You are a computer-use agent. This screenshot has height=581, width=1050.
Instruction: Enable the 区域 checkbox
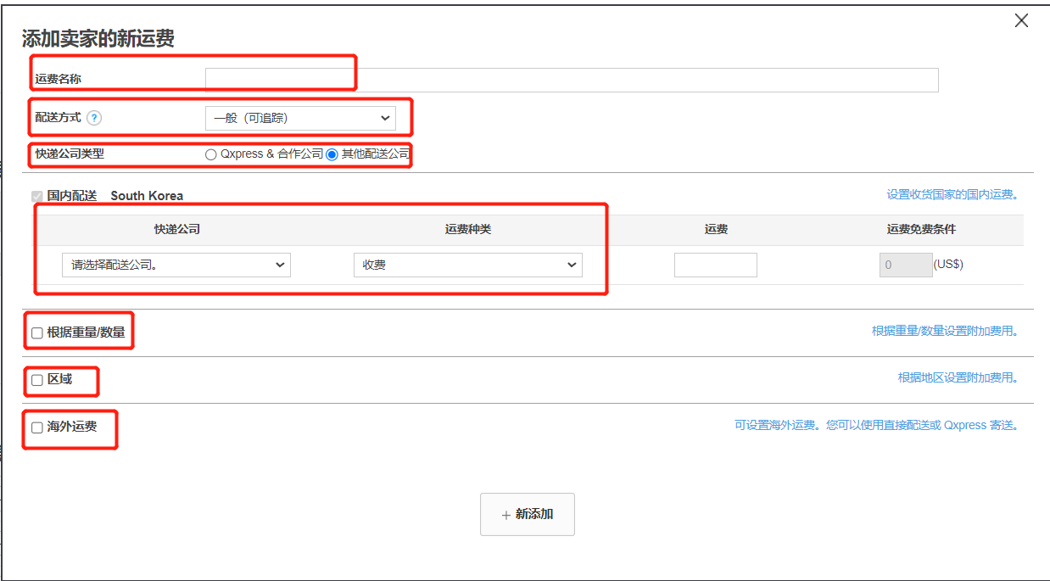pyautogui.click(x=36, y=381)
